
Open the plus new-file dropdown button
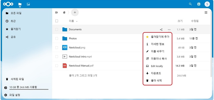click(75, 12)
